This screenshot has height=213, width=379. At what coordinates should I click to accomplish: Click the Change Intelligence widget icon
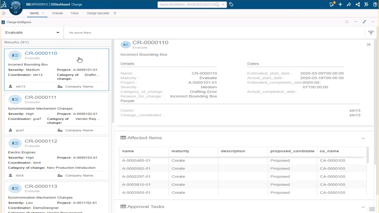3,22
